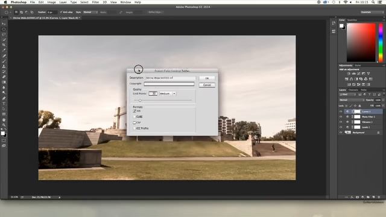The width and height of the screenshot is (386, 217).
Task: Enable the ICC Profile format checkbox
Action: (134, 128)
